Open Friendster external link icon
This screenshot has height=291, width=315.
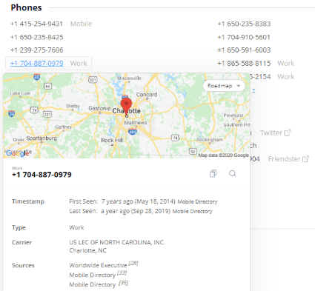[305, 158]
